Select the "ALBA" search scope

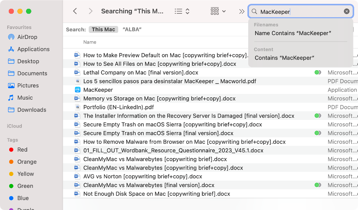tap(132, 29)
